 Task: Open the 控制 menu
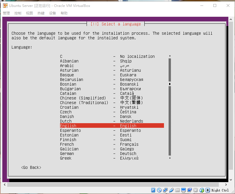coord(18,13)
